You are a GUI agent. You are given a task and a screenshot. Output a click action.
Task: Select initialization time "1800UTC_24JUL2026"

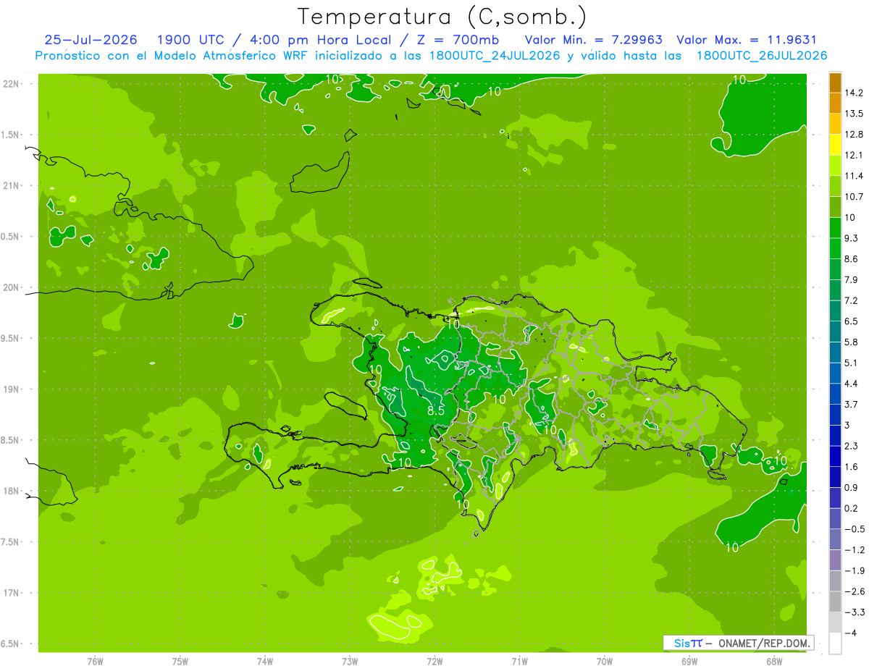pos(495,56)
